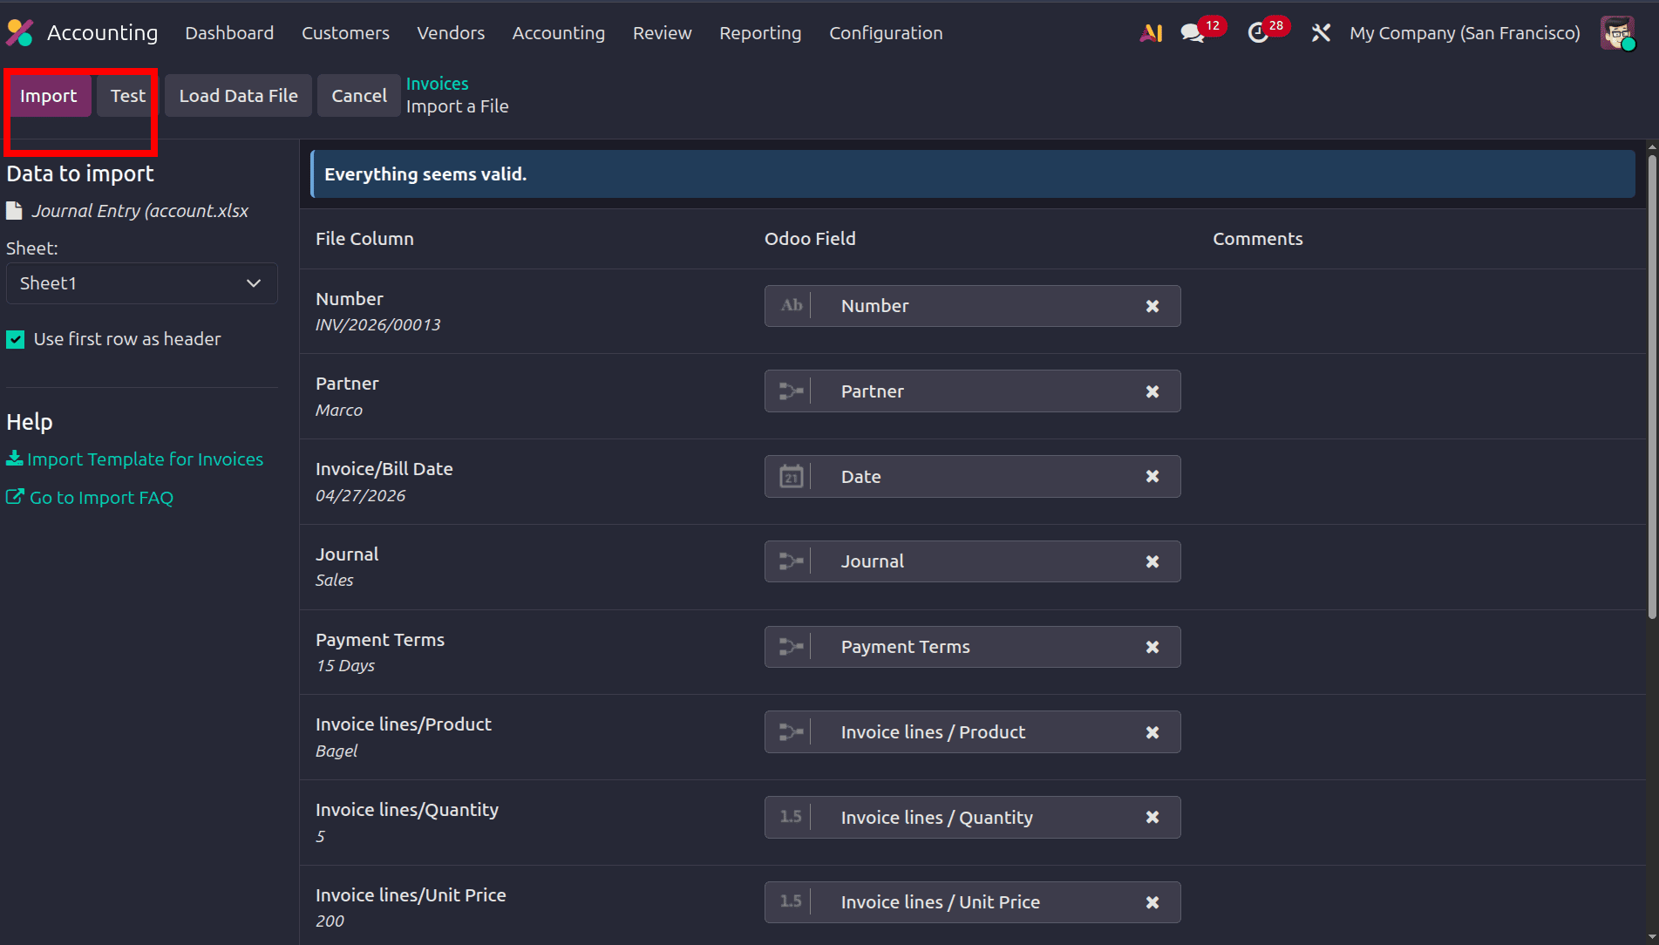Click the relation icon in Invoice lines / Product
1659x945 pixels.
tap(791, 732)
